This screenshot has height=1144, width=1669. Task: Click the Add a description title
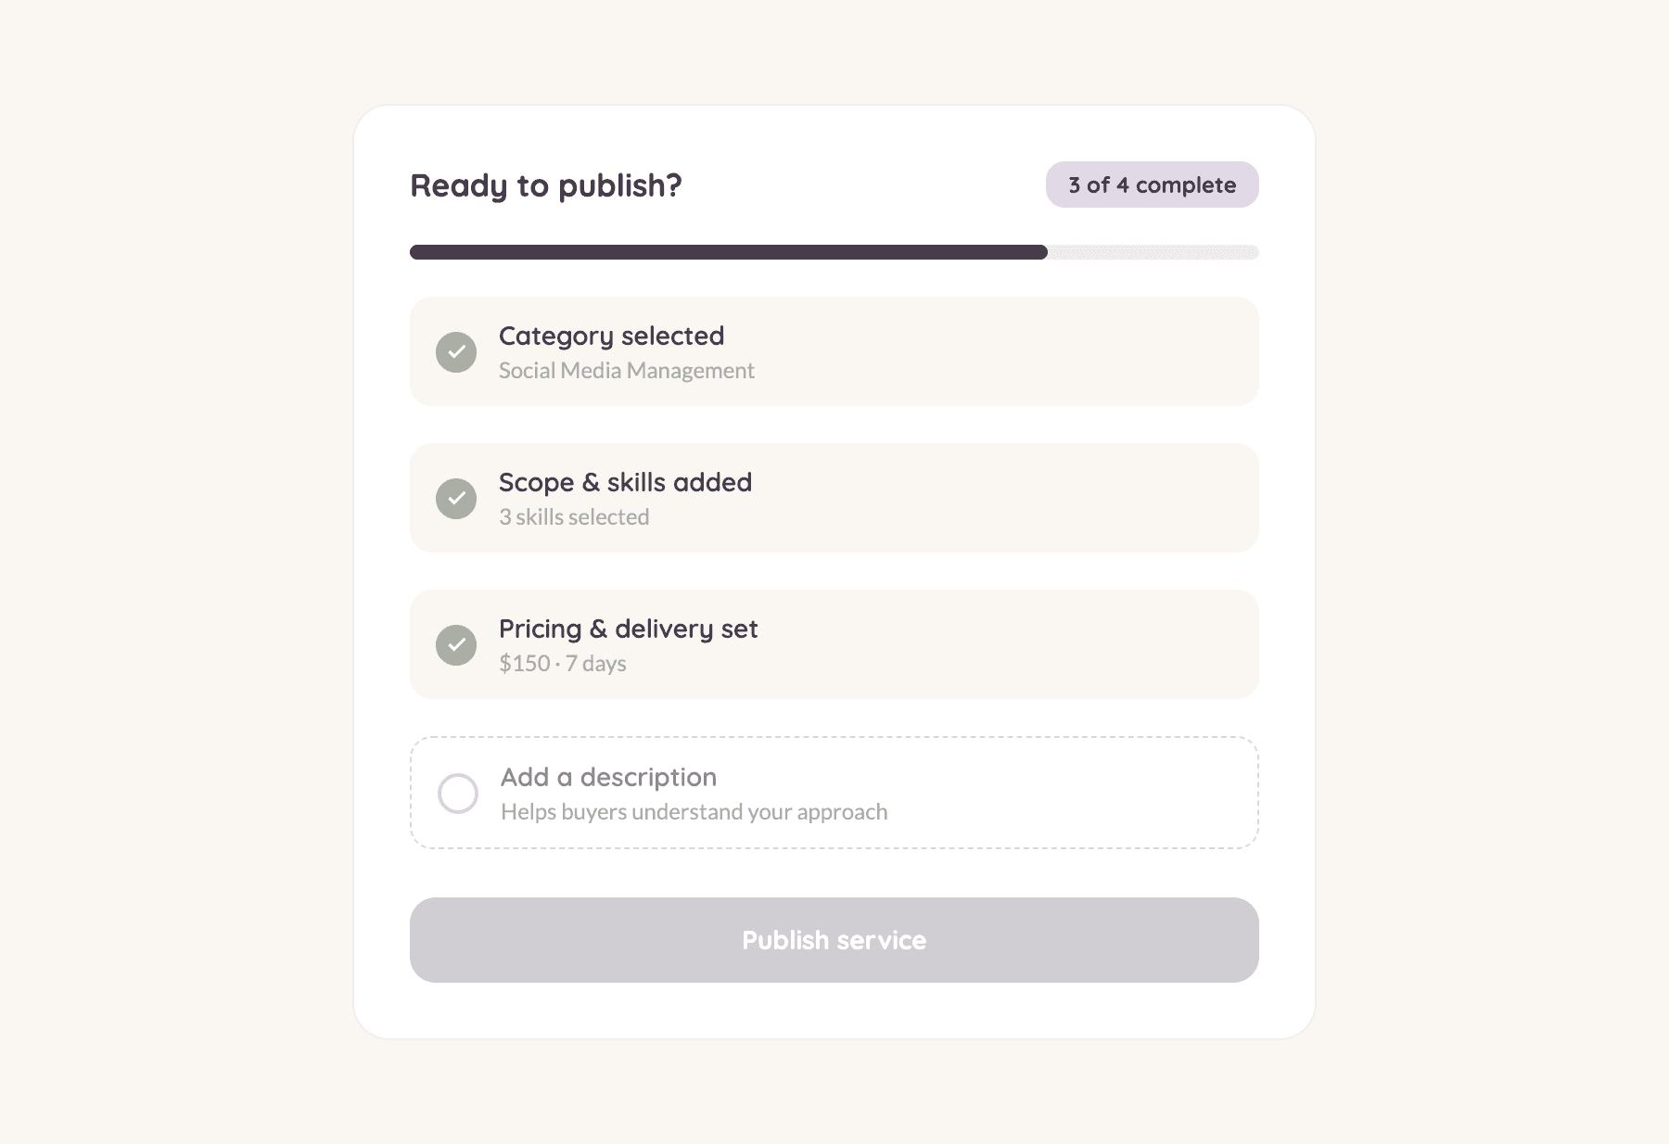609,777
